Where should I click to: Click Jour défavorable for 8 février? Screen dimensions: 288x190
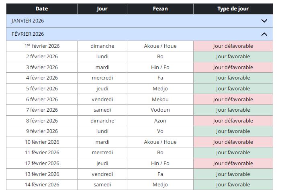[233, 121]
